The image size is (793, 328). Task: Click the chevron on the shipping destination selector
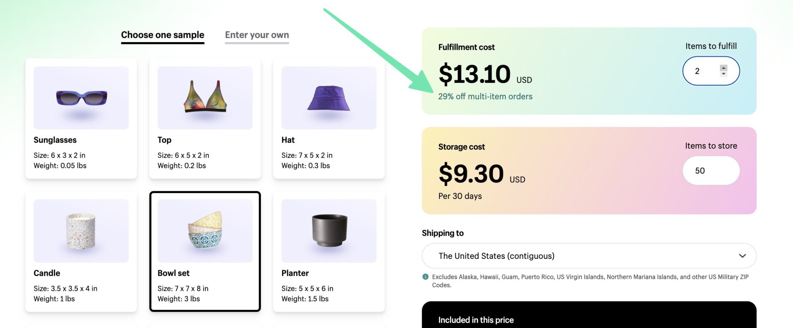tap(743, 256)
